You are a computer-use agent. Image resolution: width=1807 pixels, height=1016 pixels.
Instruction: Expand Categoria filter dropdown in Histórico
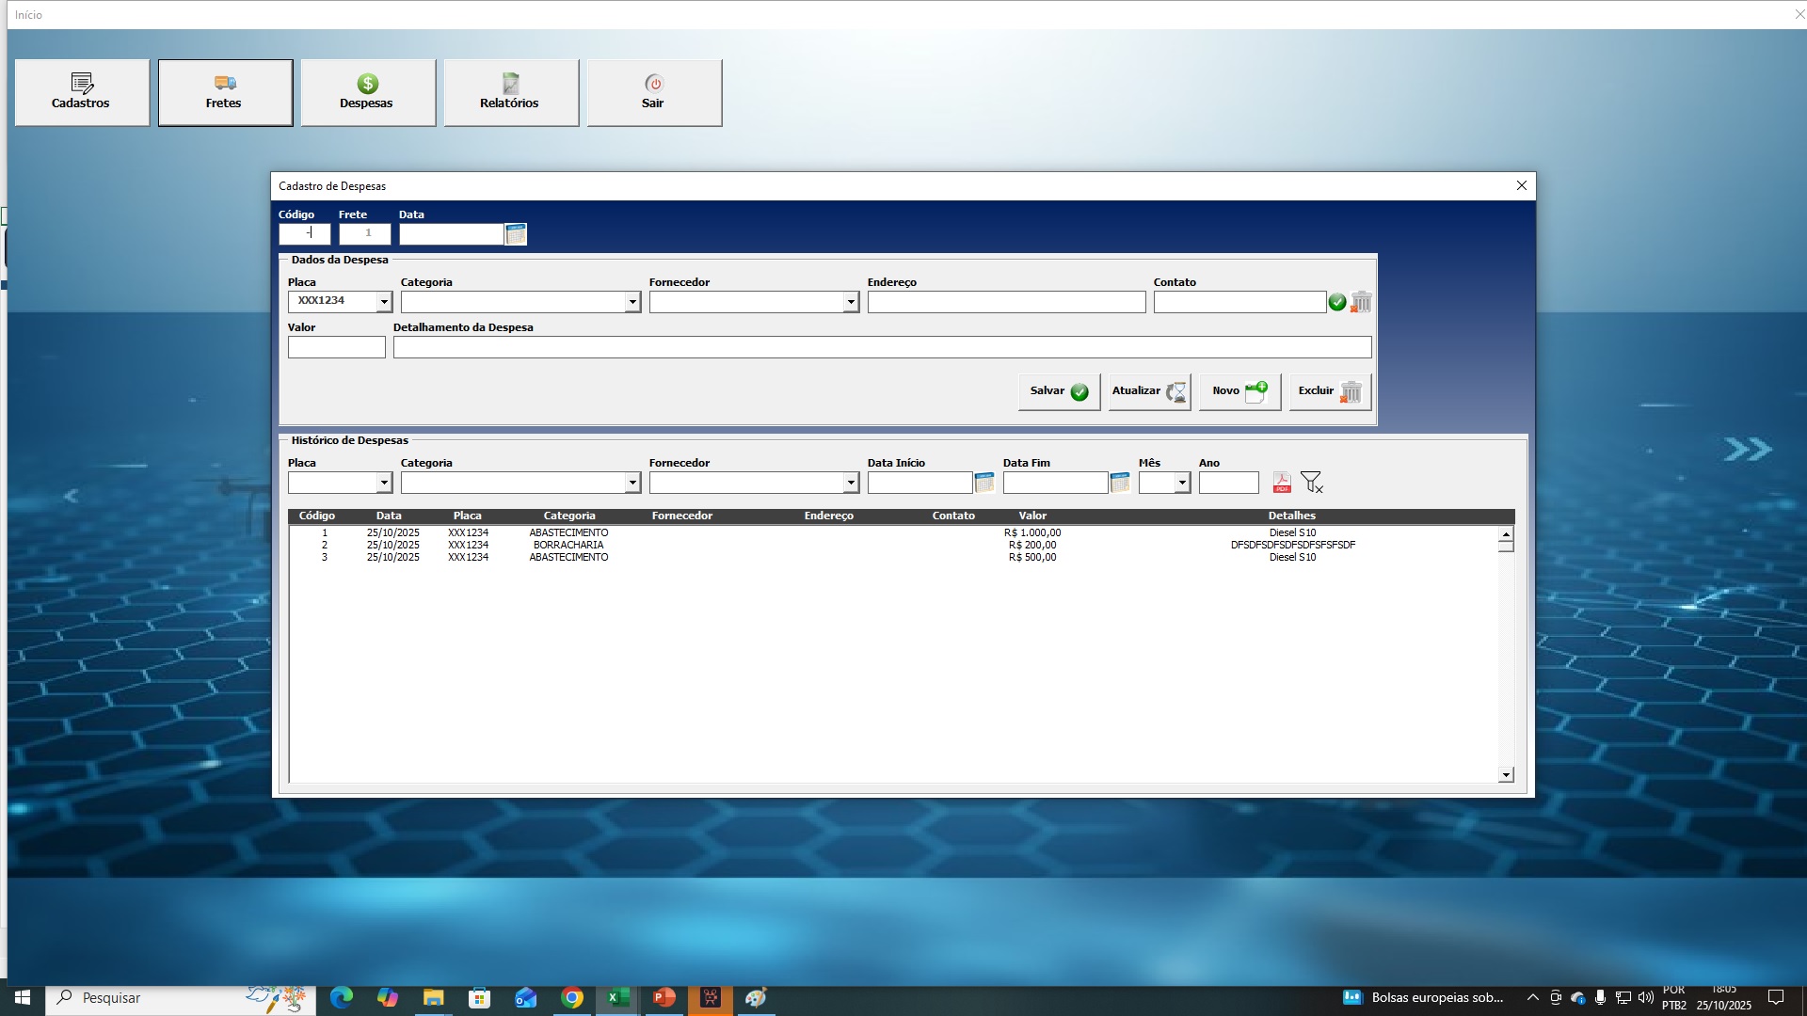coord(632,483)
